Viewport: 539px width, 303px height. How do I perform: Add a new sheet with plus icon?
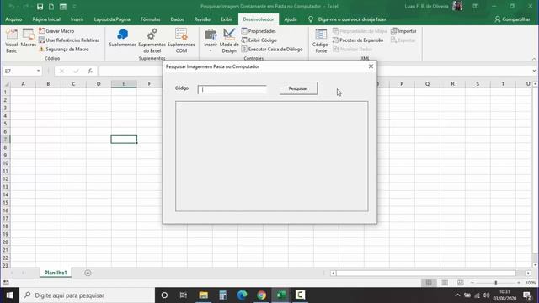88,273
